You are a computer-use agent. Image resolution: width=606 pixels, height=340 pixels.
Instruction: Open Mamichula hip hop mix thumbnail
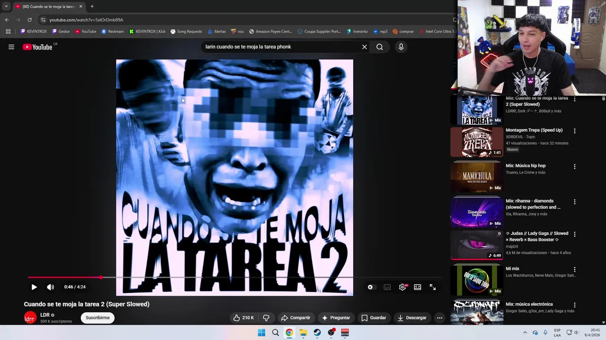pyautogui.click(x=476, y=177)
